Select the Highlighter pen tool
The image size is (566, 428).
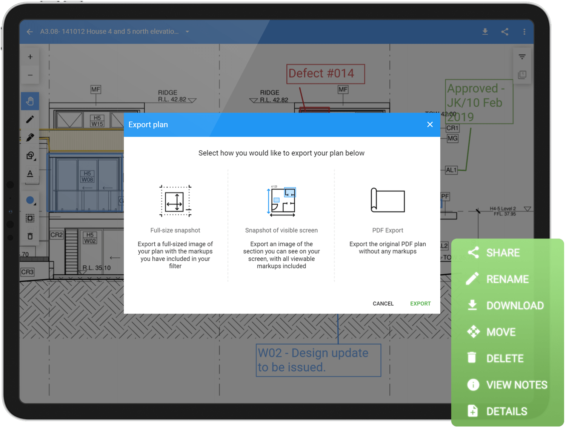click(30, 137)
